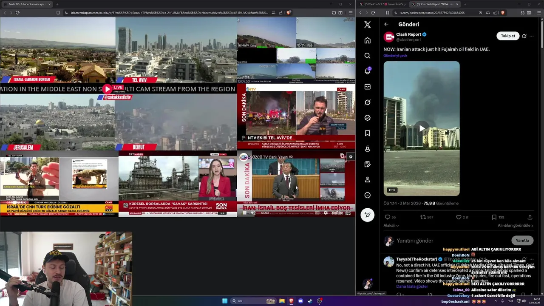
Task: Open Bookmarks icon in X sidebar
Action: point(367,133)
